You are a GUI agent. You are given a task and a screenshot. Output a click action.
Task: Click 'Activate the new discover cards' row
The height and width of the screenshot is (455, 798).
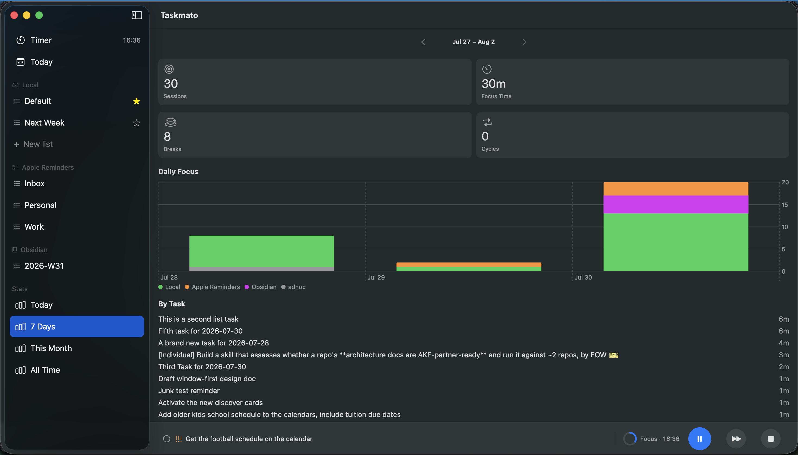click(474, 402)
